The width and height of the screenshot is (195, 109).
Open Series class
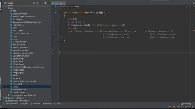pos(16,75)
